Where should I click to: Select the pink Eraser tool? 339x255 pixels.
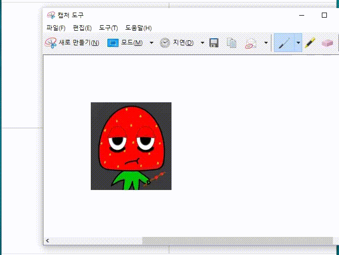point(327,43)
